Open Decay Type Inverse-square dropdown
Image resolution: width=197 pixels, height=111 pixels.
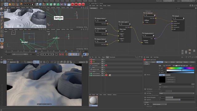(x=160, y=104)
